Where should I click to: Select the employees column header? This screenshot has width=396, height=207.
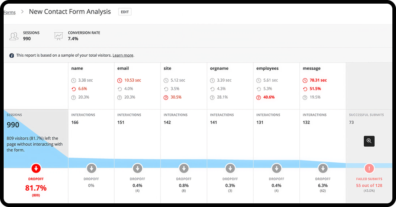(x=267, y=68)
